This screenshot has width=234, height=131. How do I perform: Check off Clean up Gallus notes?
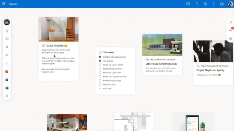click(x=100, y=65)
